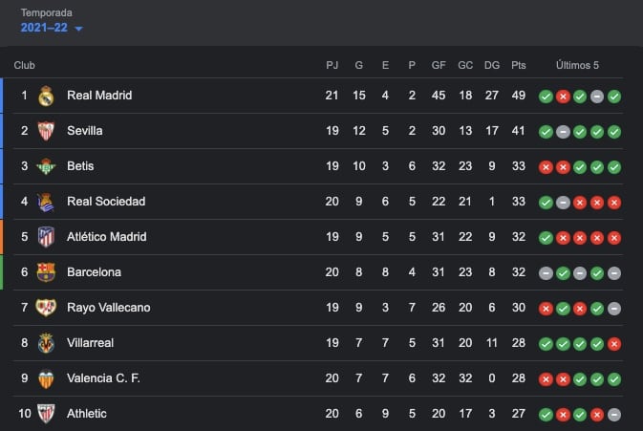Click Athletic's last gray draw indicator
643x431 pixels.
(x=614, y=415)
